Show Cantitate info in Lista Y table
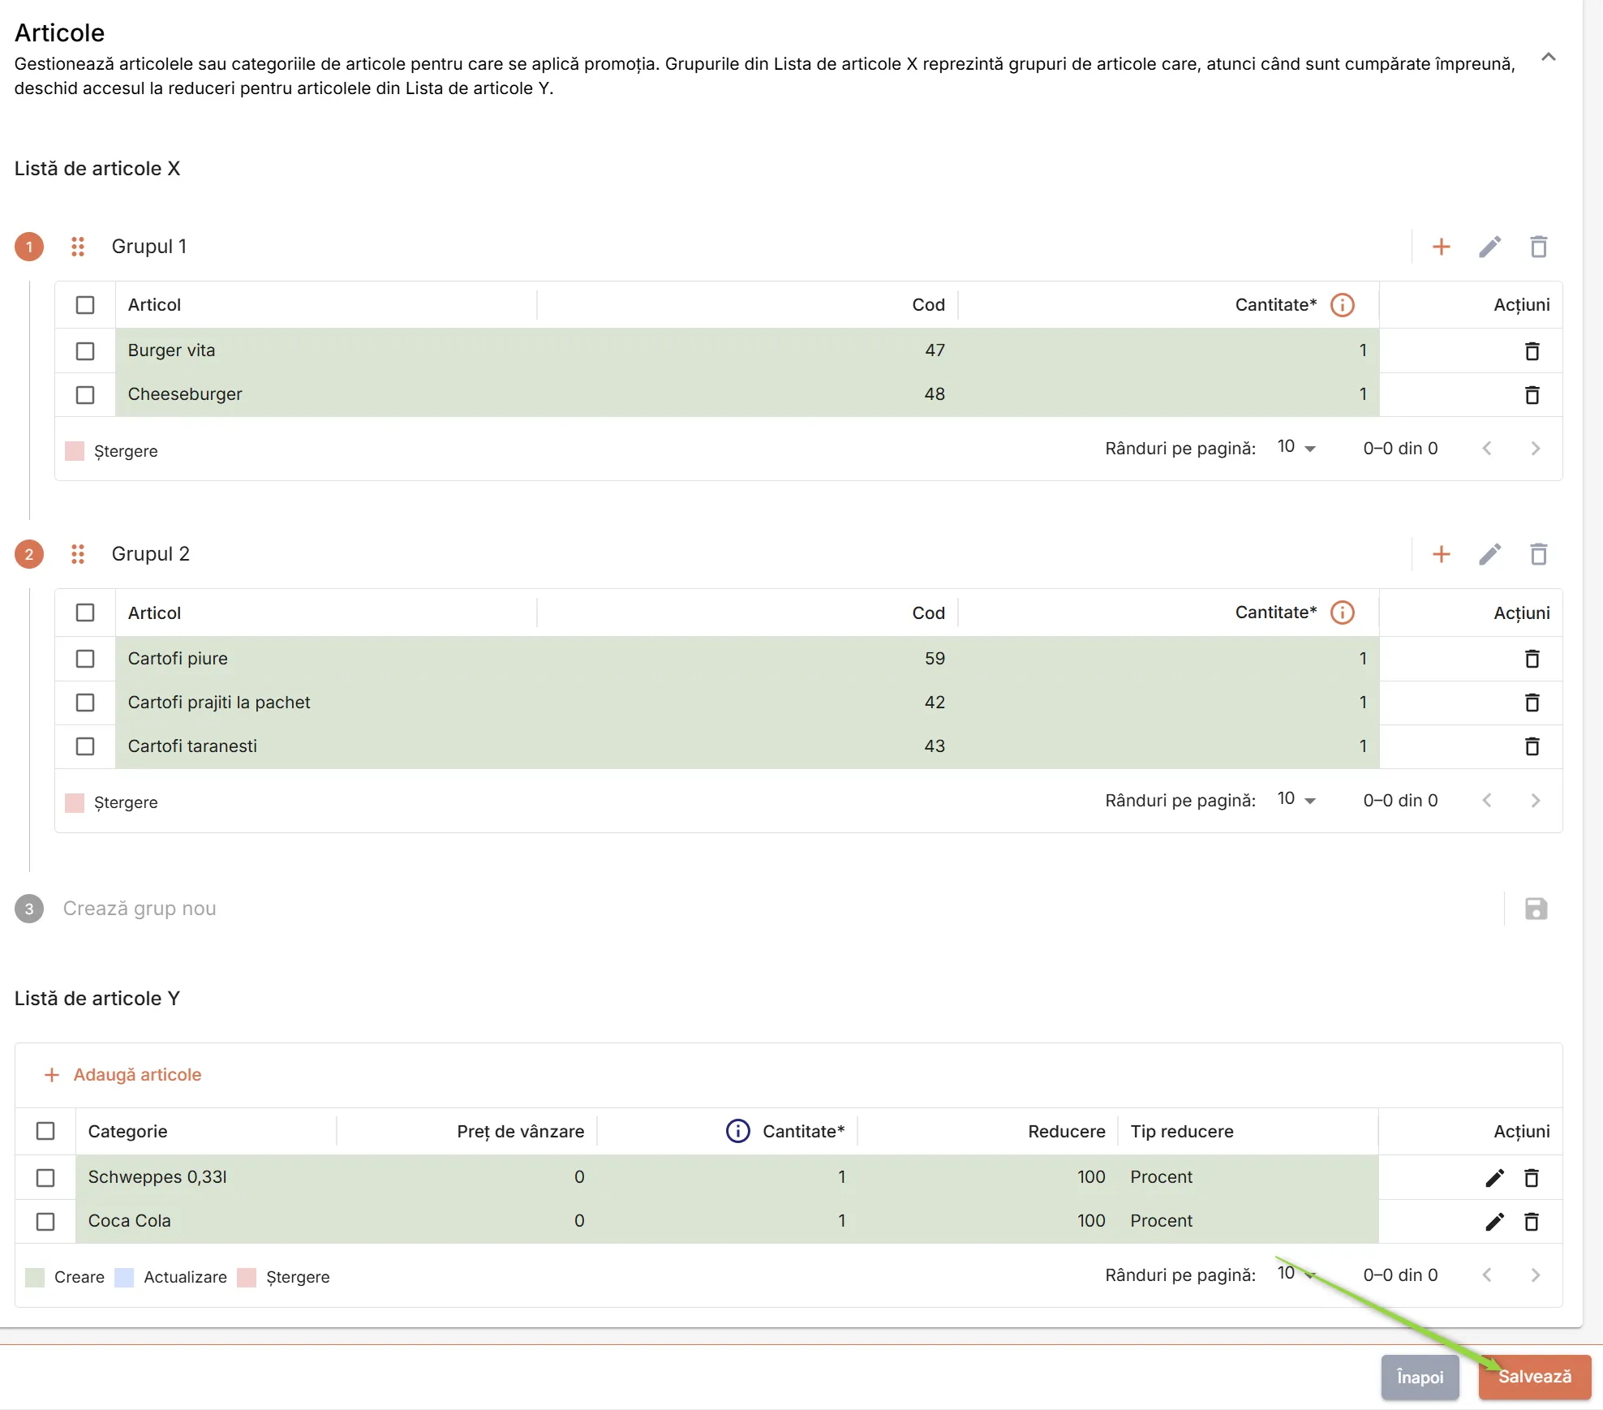Viewport: 1603px width, 1410px height. 737,1131
